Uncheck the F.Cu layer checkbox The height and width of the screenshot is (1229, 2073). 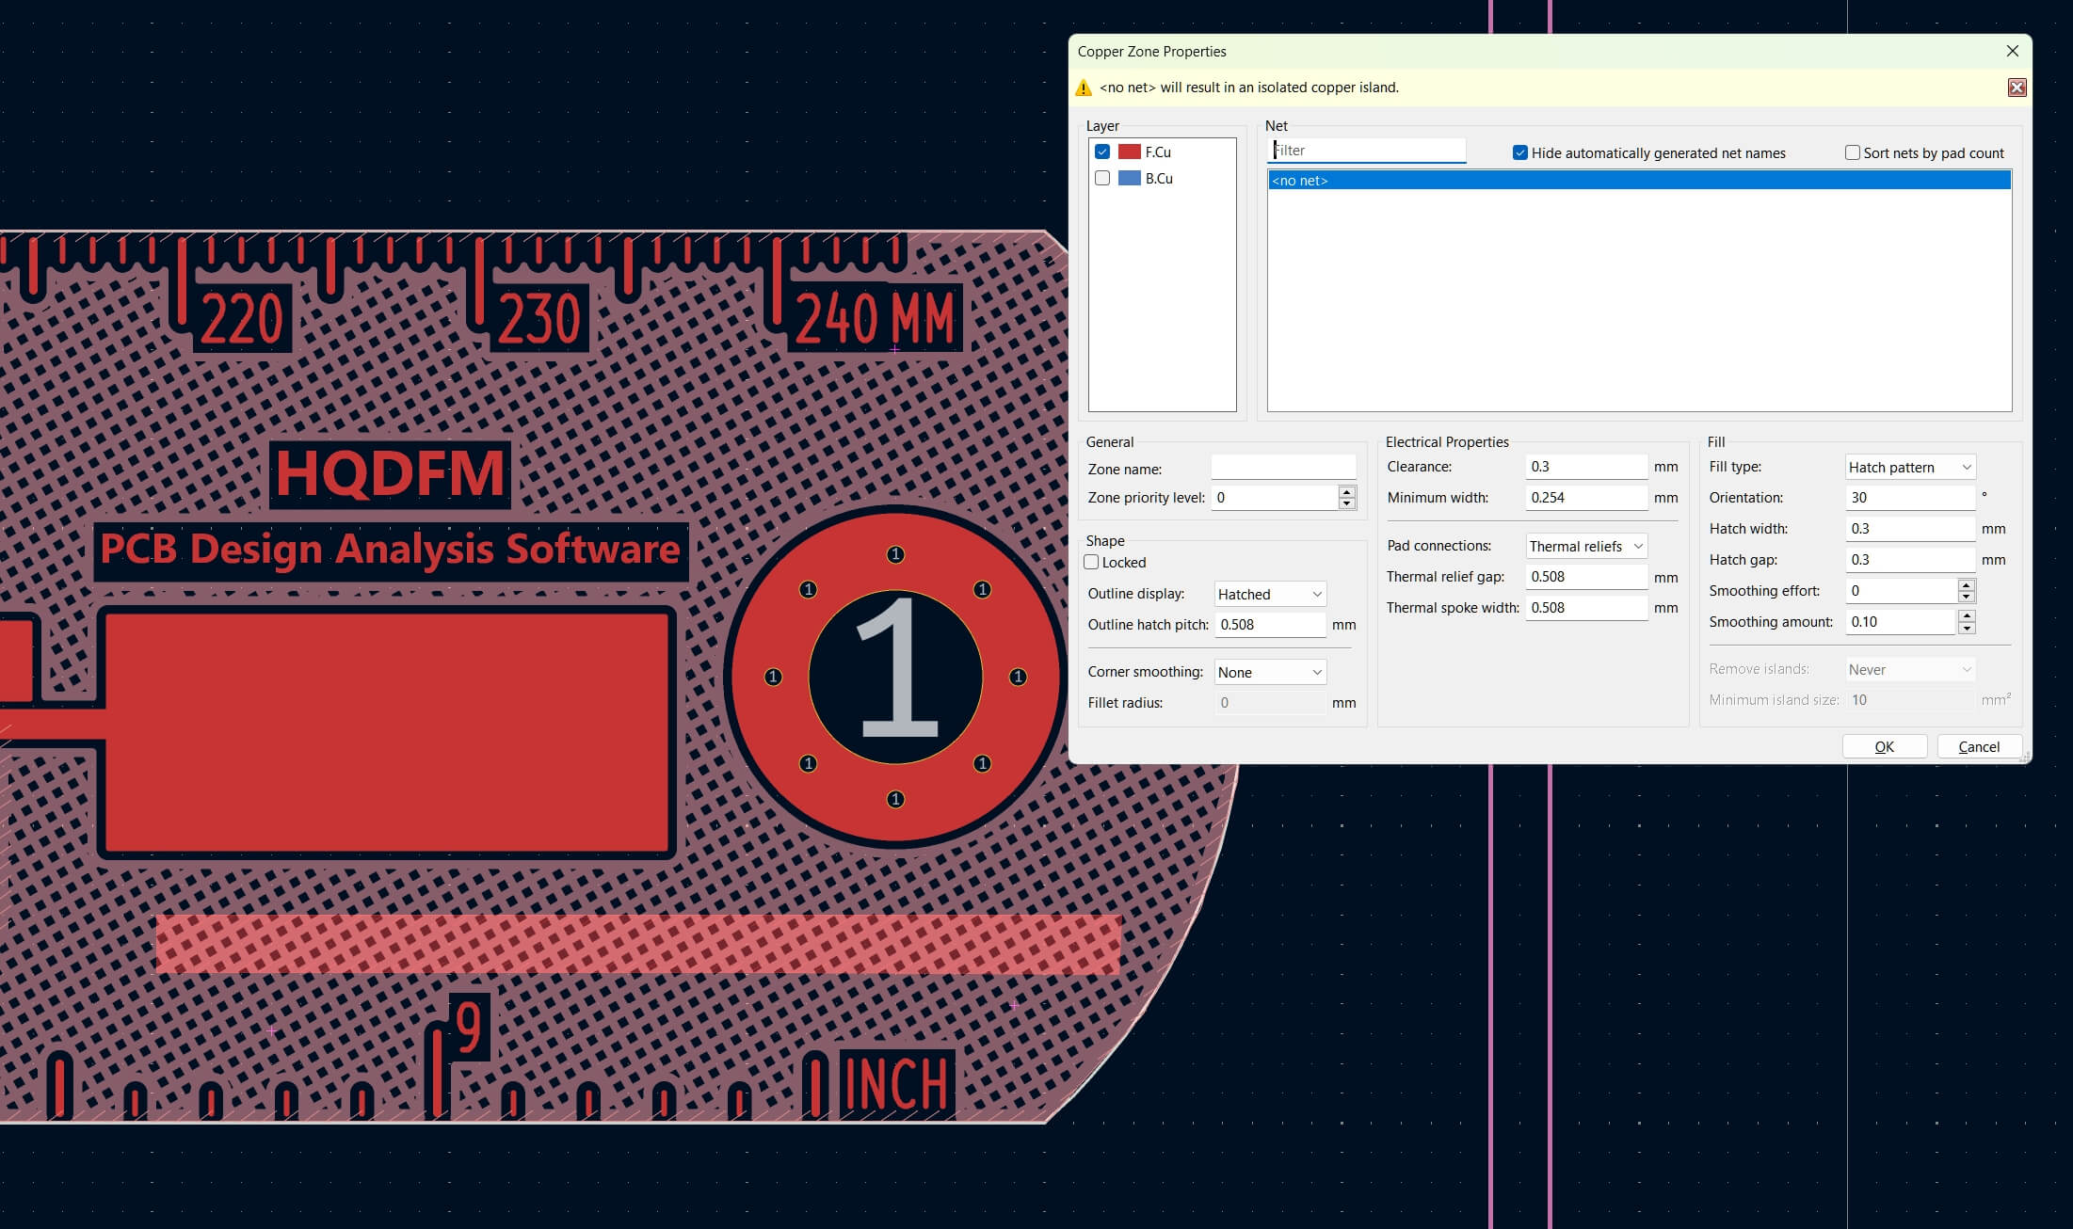[x=1102, y=152]
